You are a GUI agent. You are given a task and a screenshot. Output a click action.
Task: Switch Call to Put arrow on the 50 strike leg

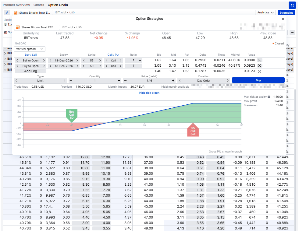(x=120, y=66)
